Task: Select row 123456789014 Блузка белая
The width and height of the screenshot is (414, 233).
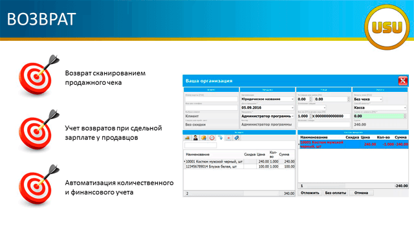Action: [239, 166]
